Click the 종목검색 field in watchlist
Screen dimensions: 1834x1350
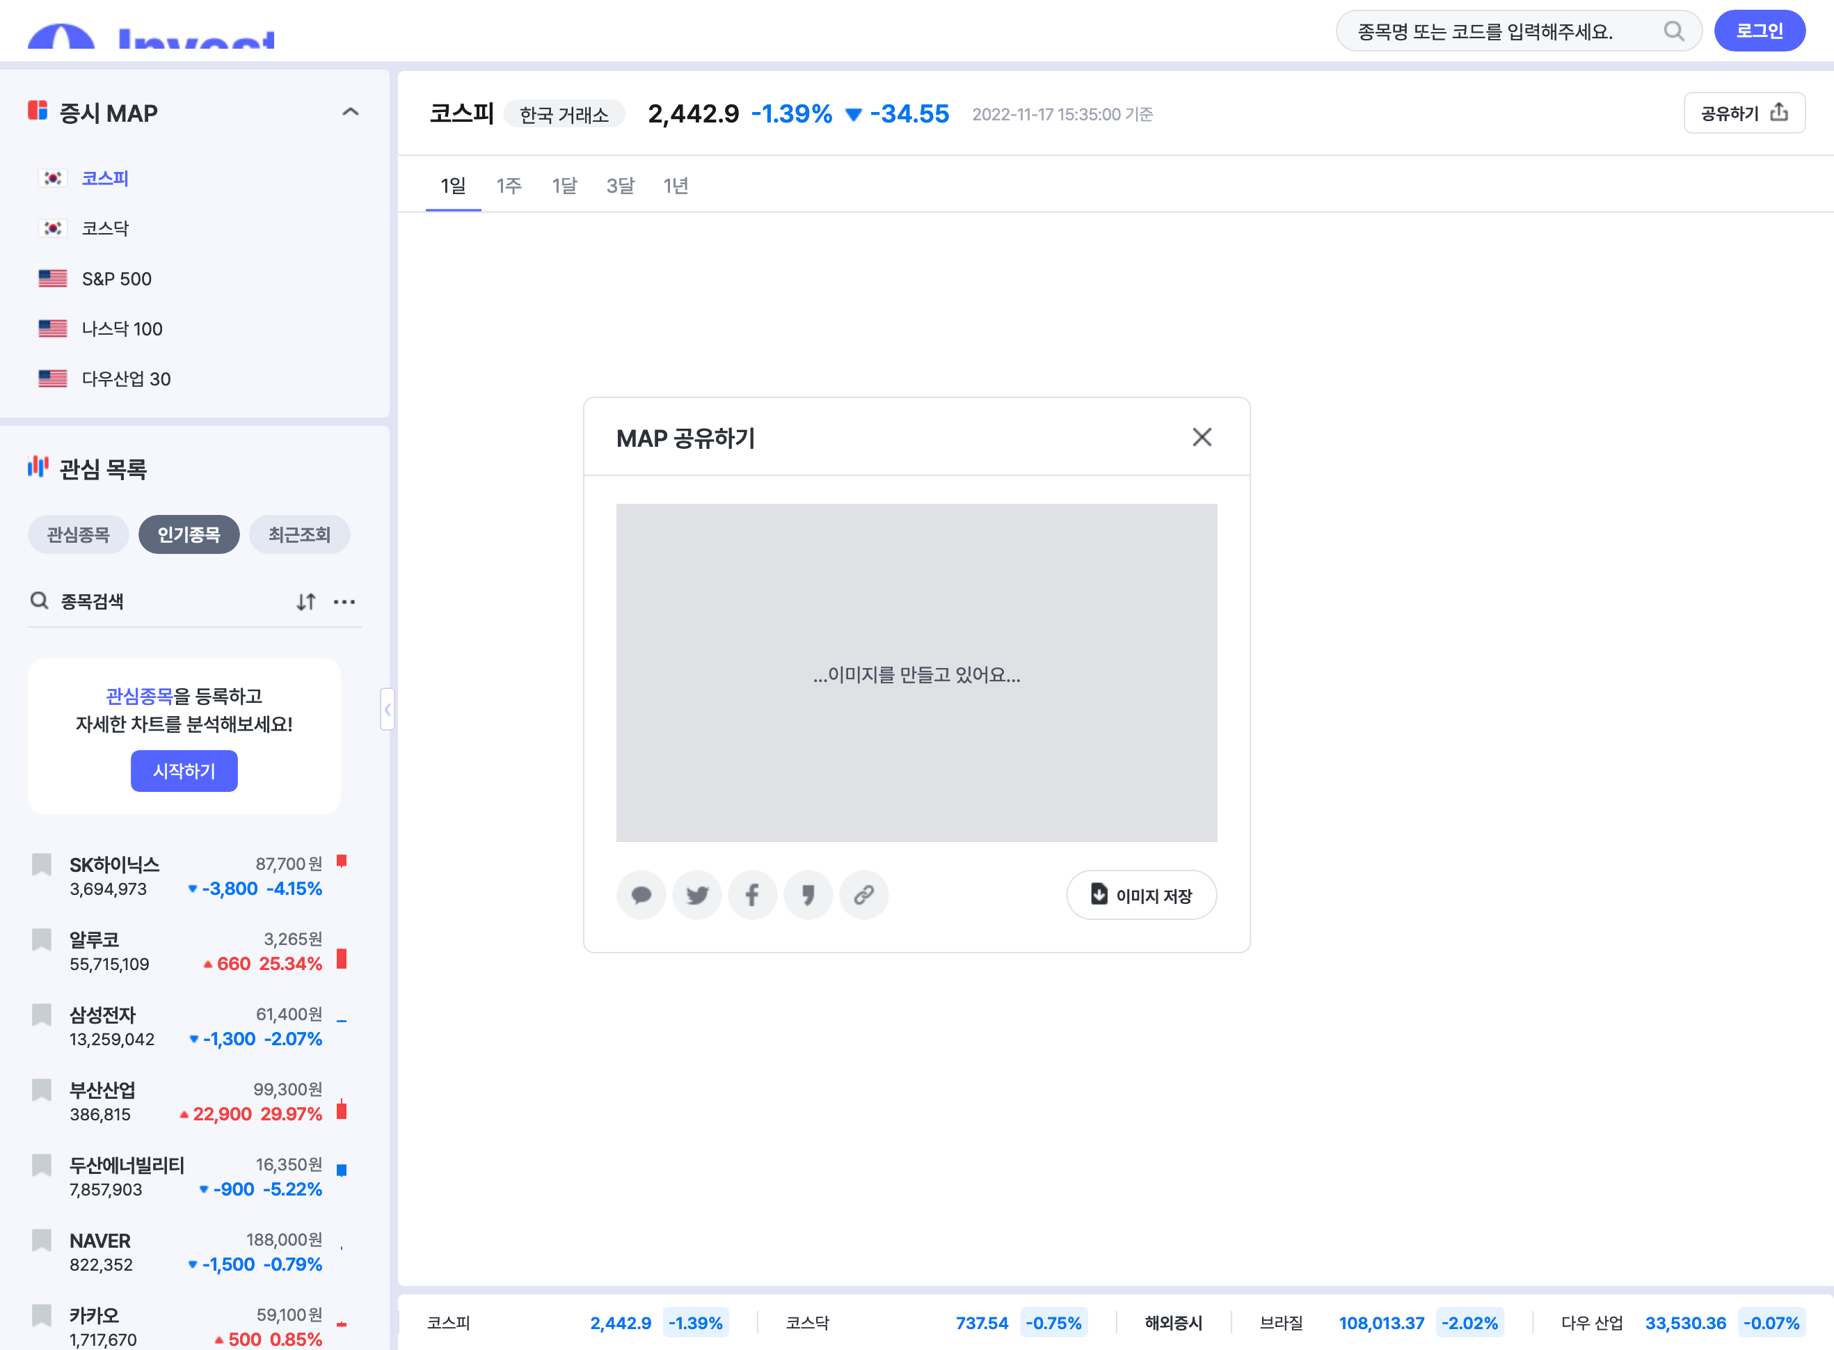coord(155,601)
